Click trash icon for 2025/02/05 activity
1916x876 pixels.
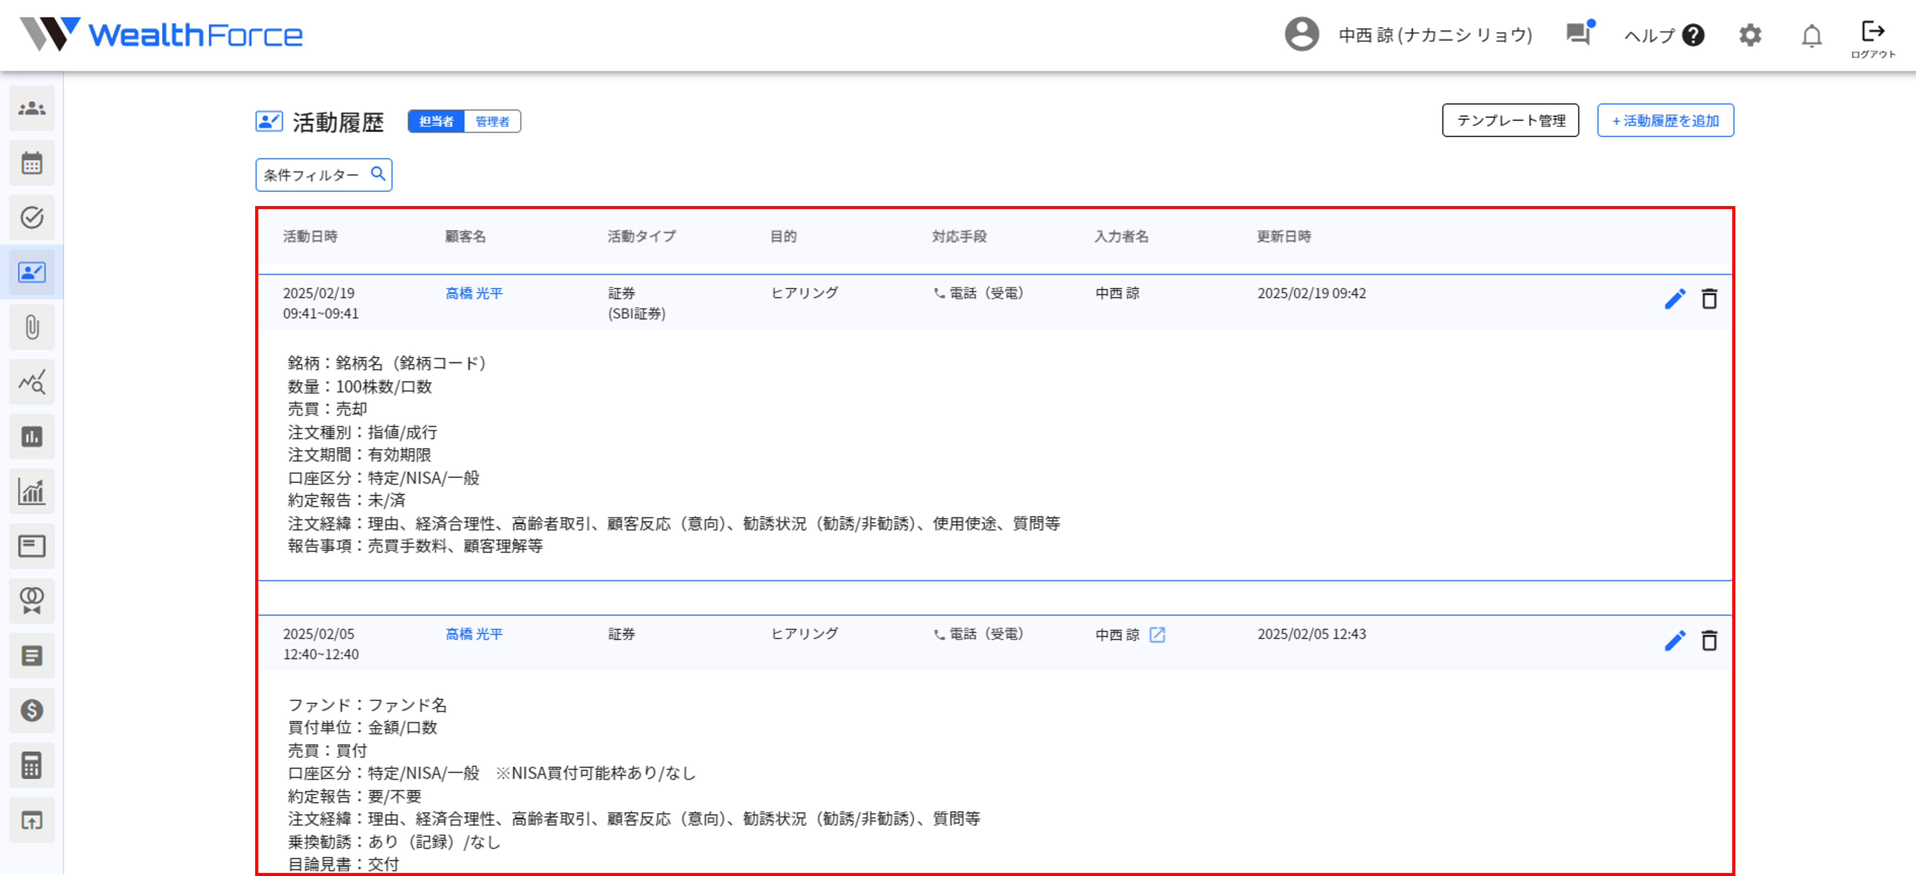1709,641
